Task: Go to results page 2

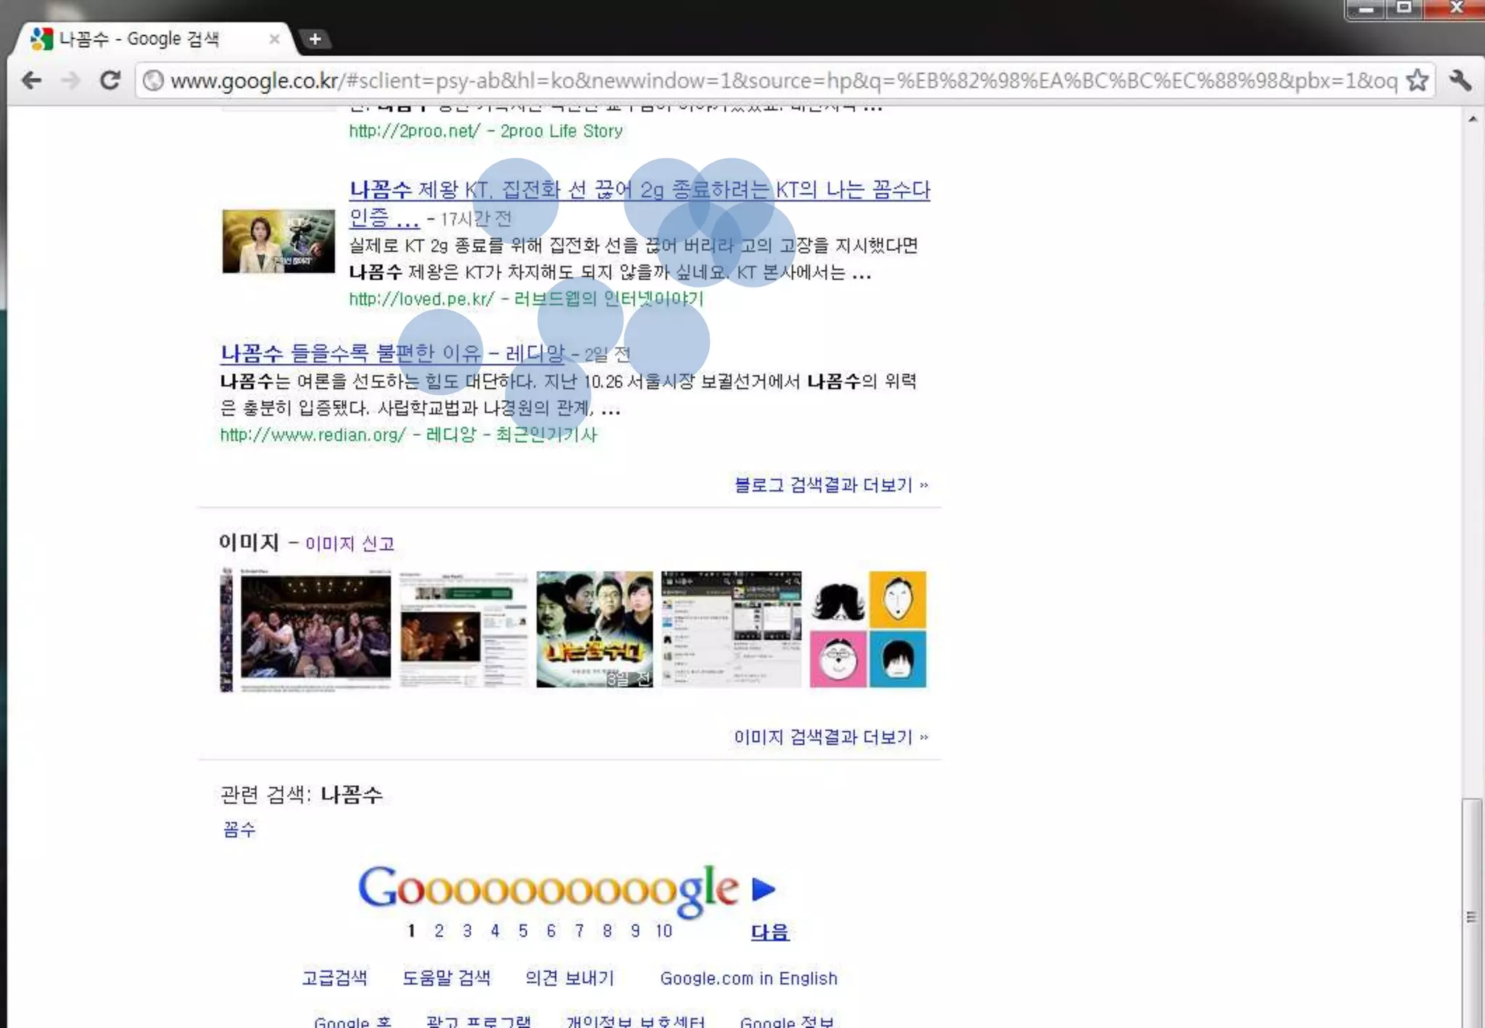Action: [x=439, y=931]
